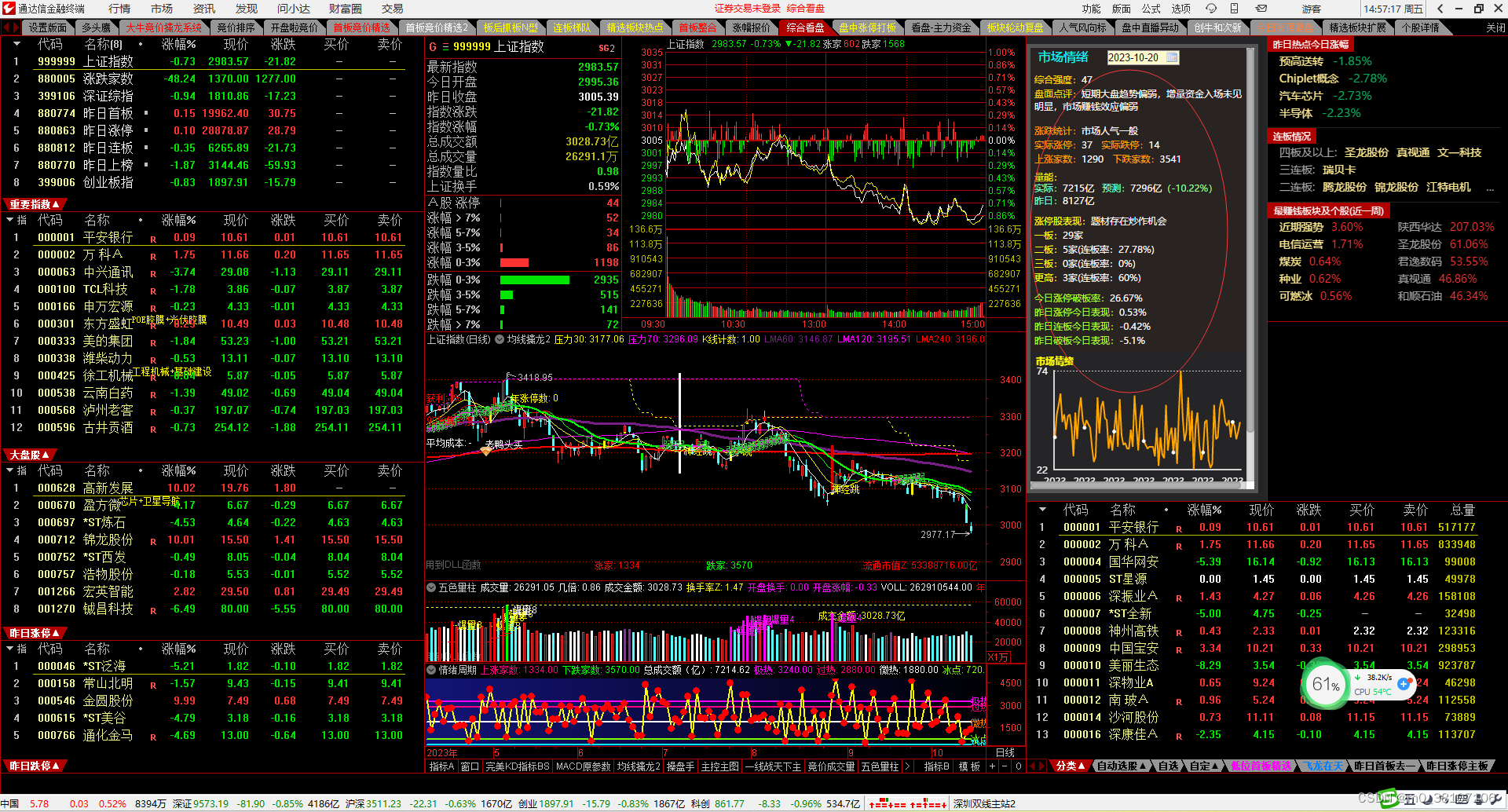
Task: Click the right navigation arrow beside 设置版面
Action: coord(16,27)
